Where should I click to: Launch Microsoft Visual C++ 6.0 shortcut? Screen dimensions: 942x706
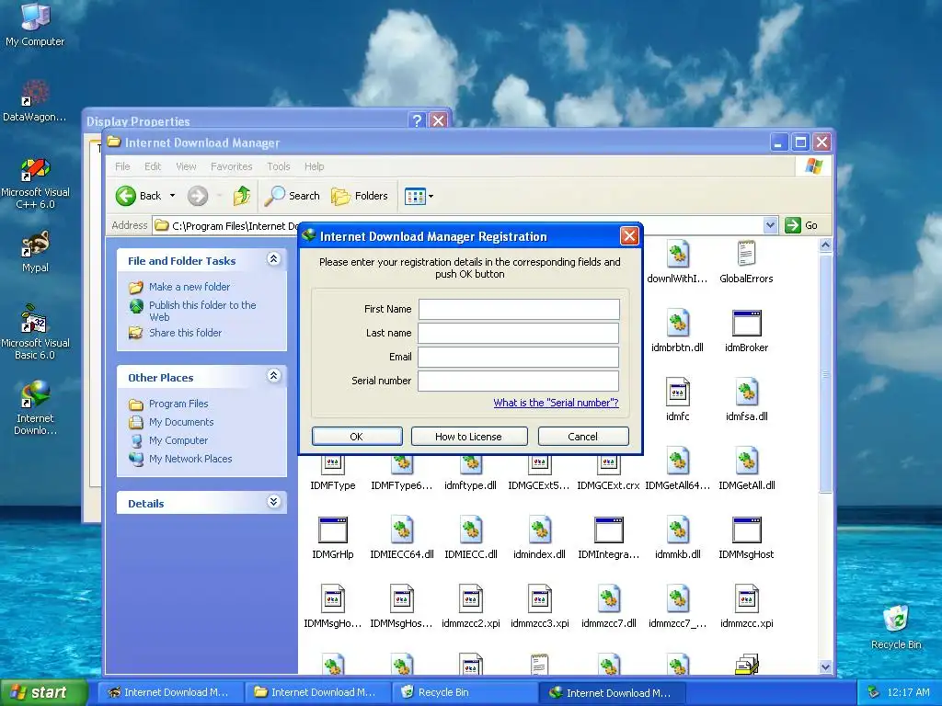pos(35,184)
